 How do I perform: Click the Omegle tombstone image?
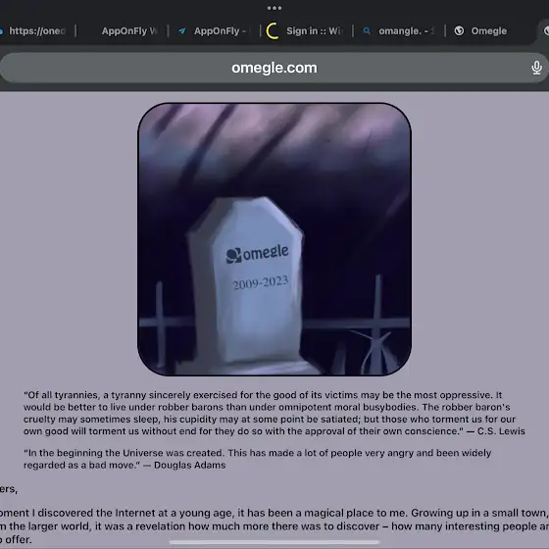click(274, 239)
